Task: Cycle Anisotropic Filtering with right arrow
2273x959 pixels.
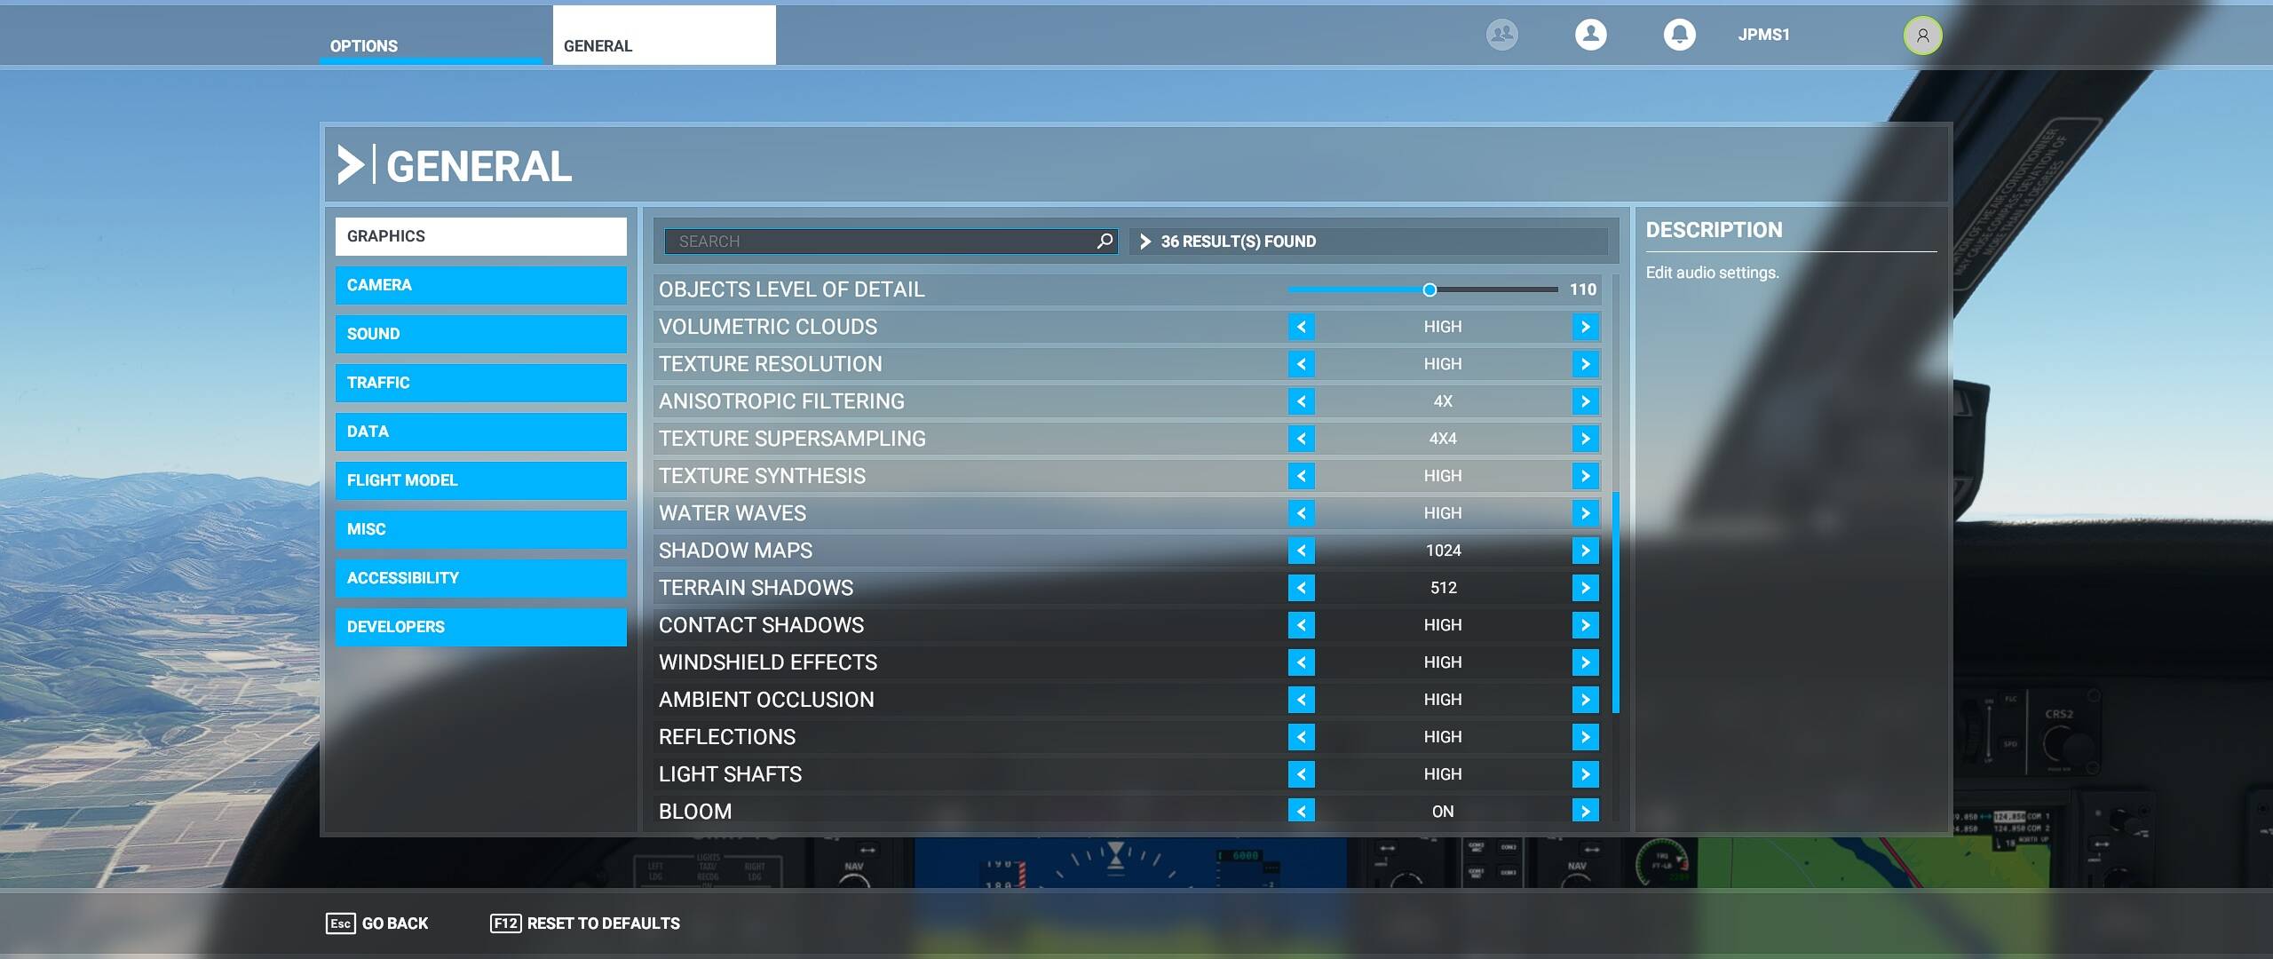Action: (x=1585, y=401)
